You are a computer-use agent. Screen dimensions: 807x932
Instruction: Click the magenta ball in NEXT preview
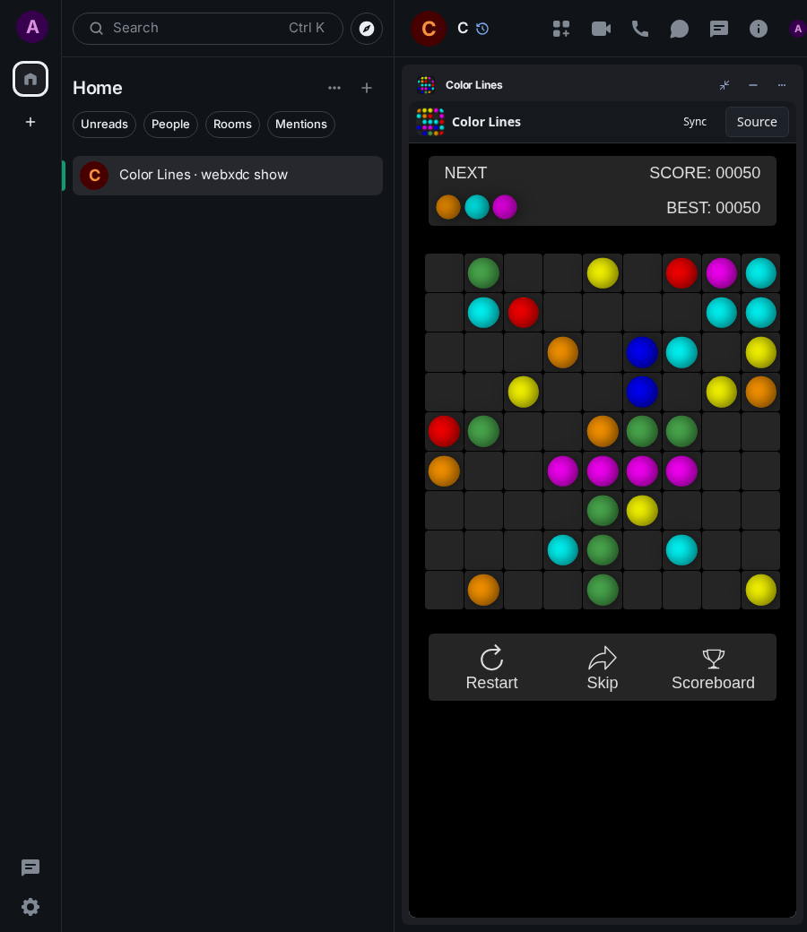[x=505, y=207]
